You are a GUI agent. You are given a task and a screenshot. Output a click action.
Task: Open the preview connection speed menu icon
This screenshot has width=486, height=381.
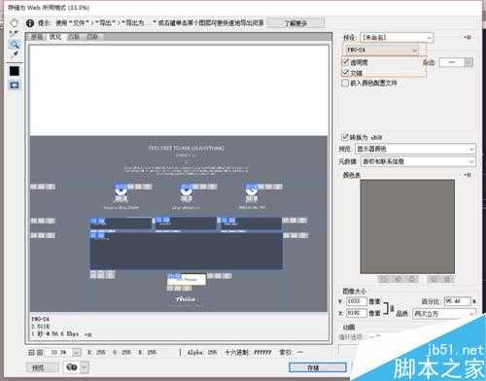88,334
